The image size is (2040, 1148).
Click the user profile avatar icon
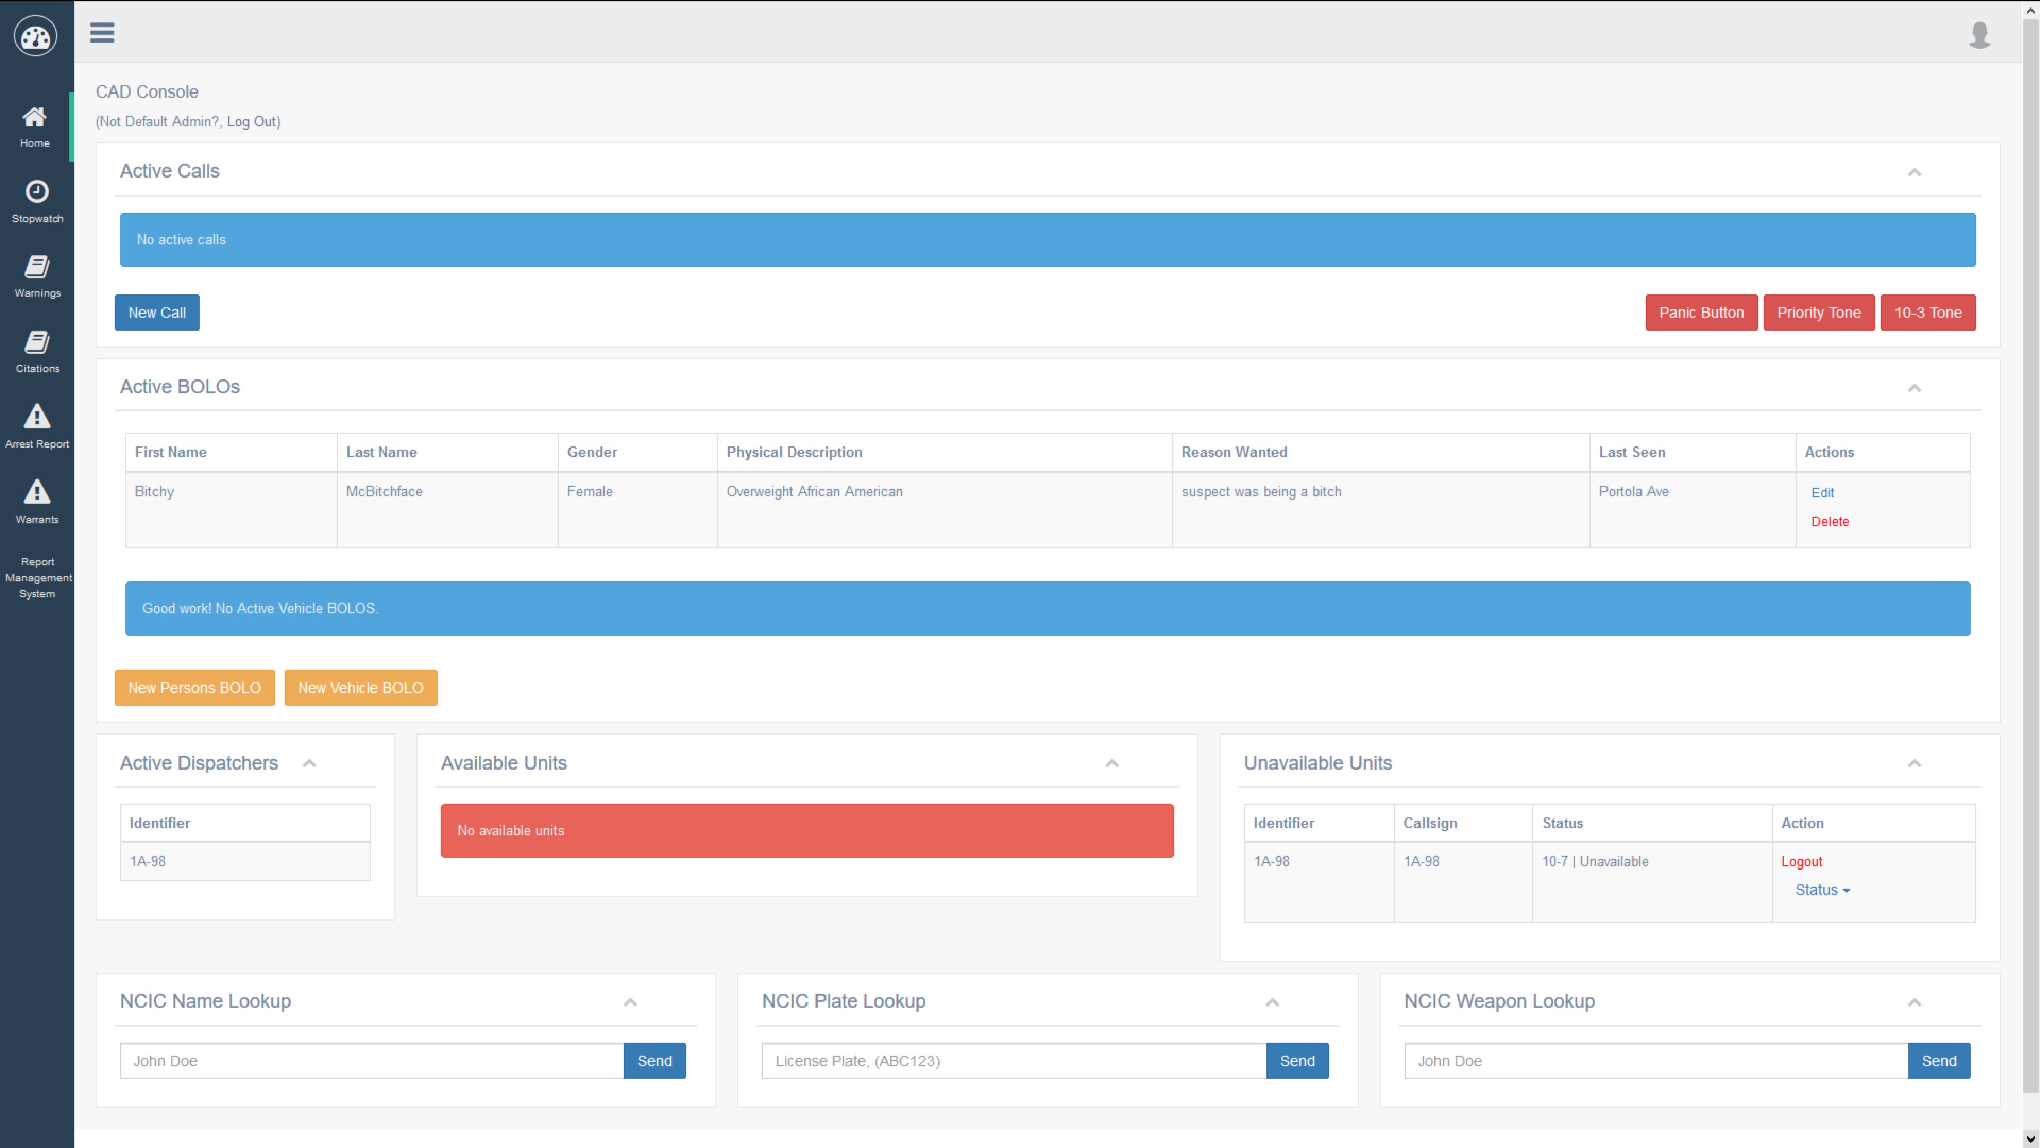(x=1979, y=35)
